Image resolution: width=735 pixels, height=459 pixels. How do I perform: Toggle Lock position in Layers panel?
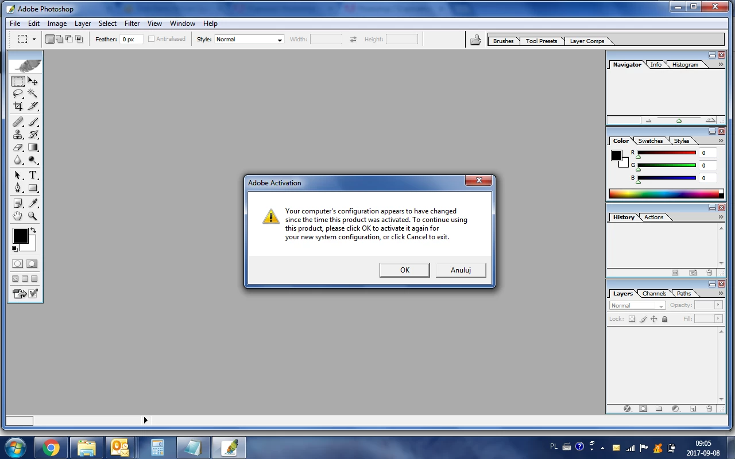coord(653,319)
